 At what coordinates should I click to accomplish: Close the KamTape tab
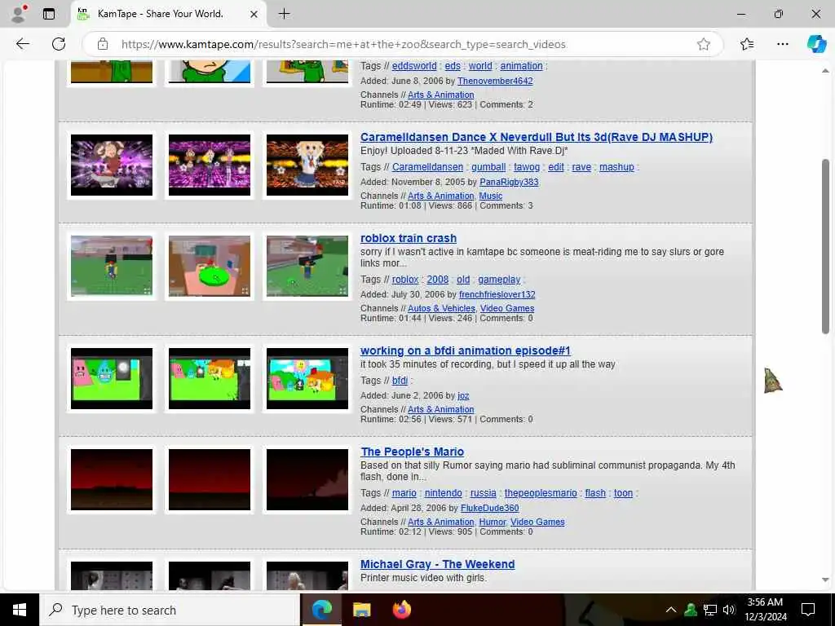254,14
